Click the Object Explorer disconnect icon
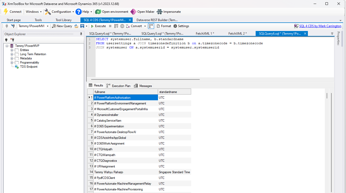The image size is (346, 193). tap(12, 40)
